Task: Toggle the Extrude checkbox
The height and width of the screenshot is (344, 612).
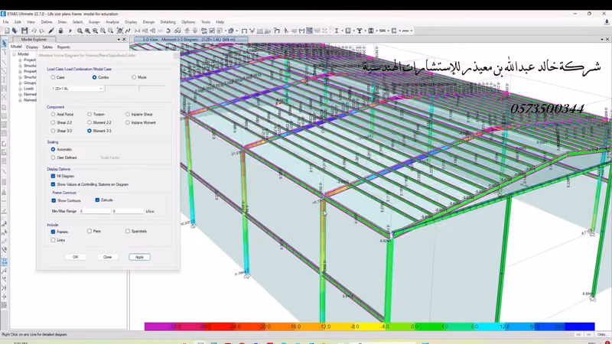Action: (97, 200)
